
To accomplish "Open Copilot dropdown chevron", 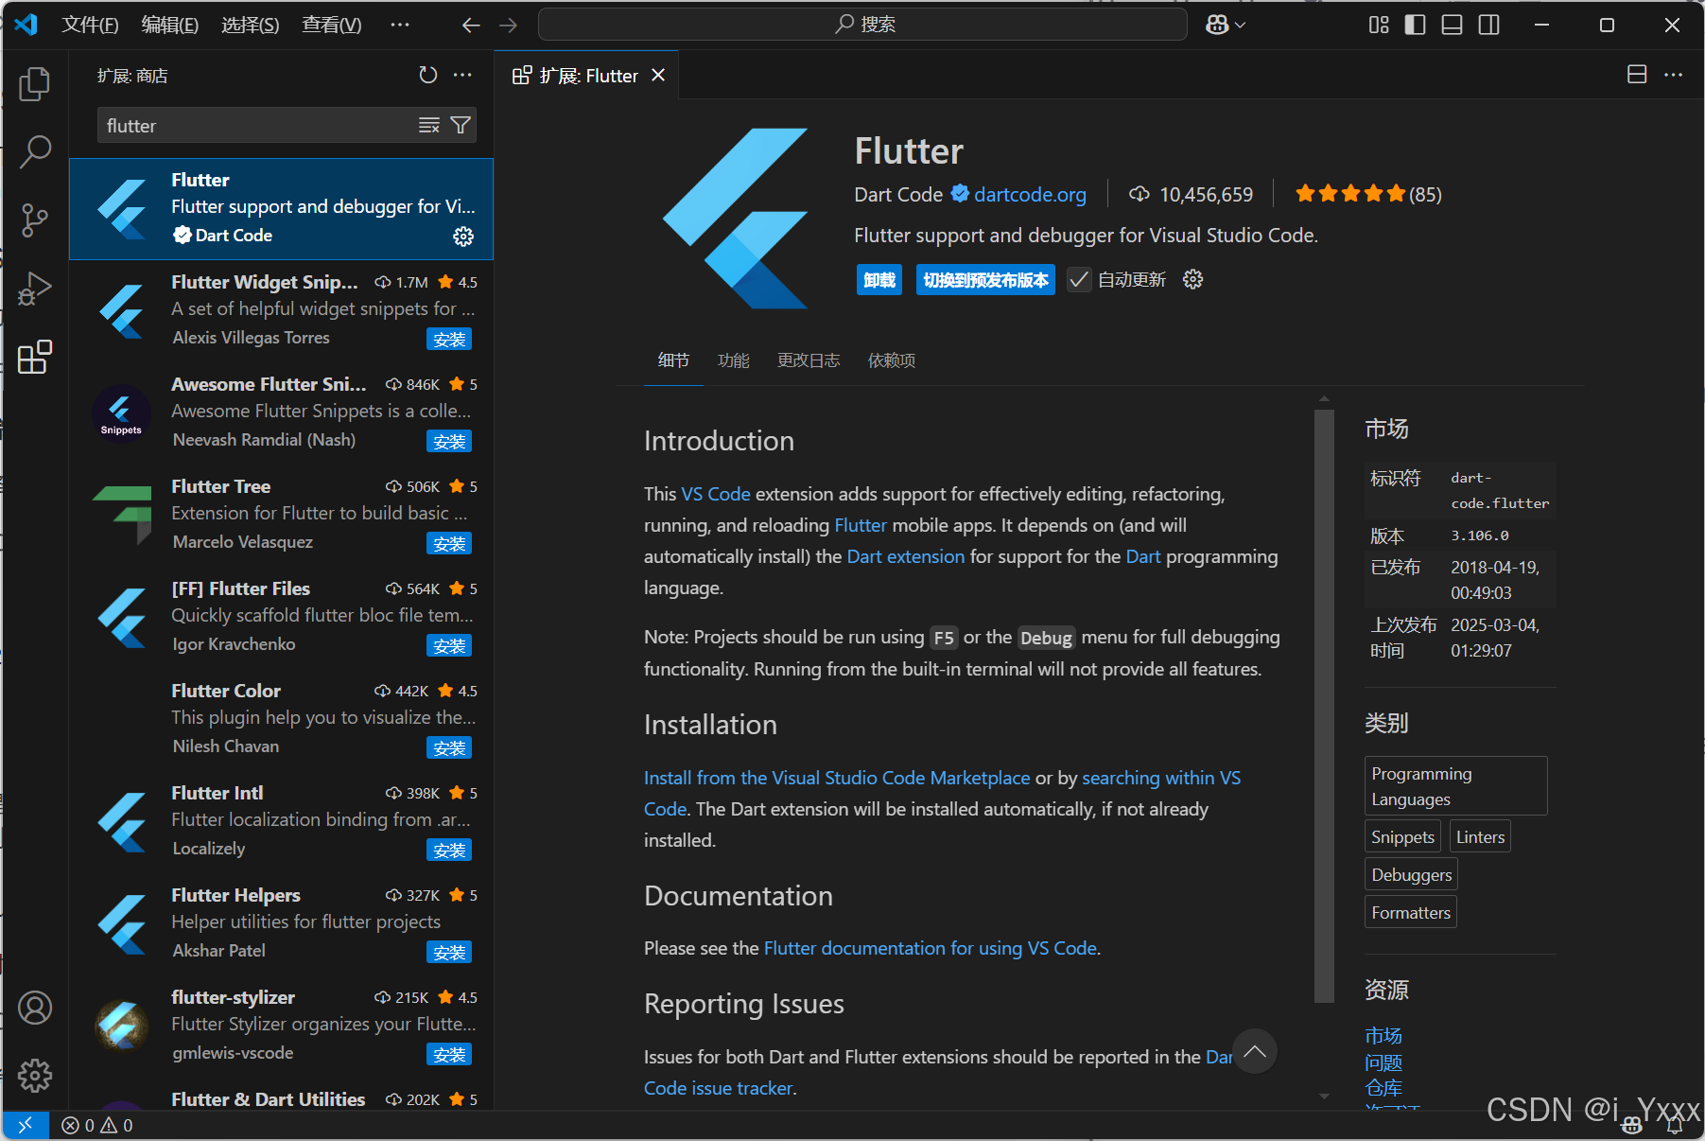I will [1241, 25].
